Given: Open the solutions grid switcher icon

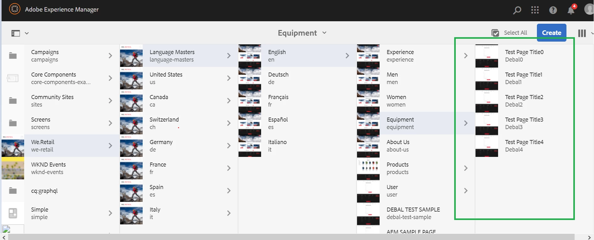Looking at the screenshot, I should [x=535, y=10].
